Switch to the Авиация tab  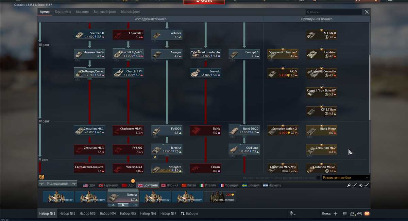coord(82,12)
